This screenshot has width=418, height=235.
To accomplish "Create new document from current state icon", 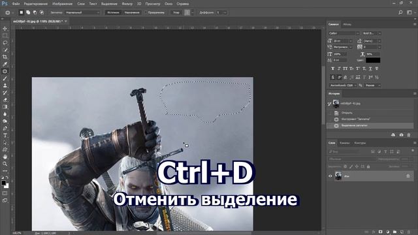I will (393, 135).
